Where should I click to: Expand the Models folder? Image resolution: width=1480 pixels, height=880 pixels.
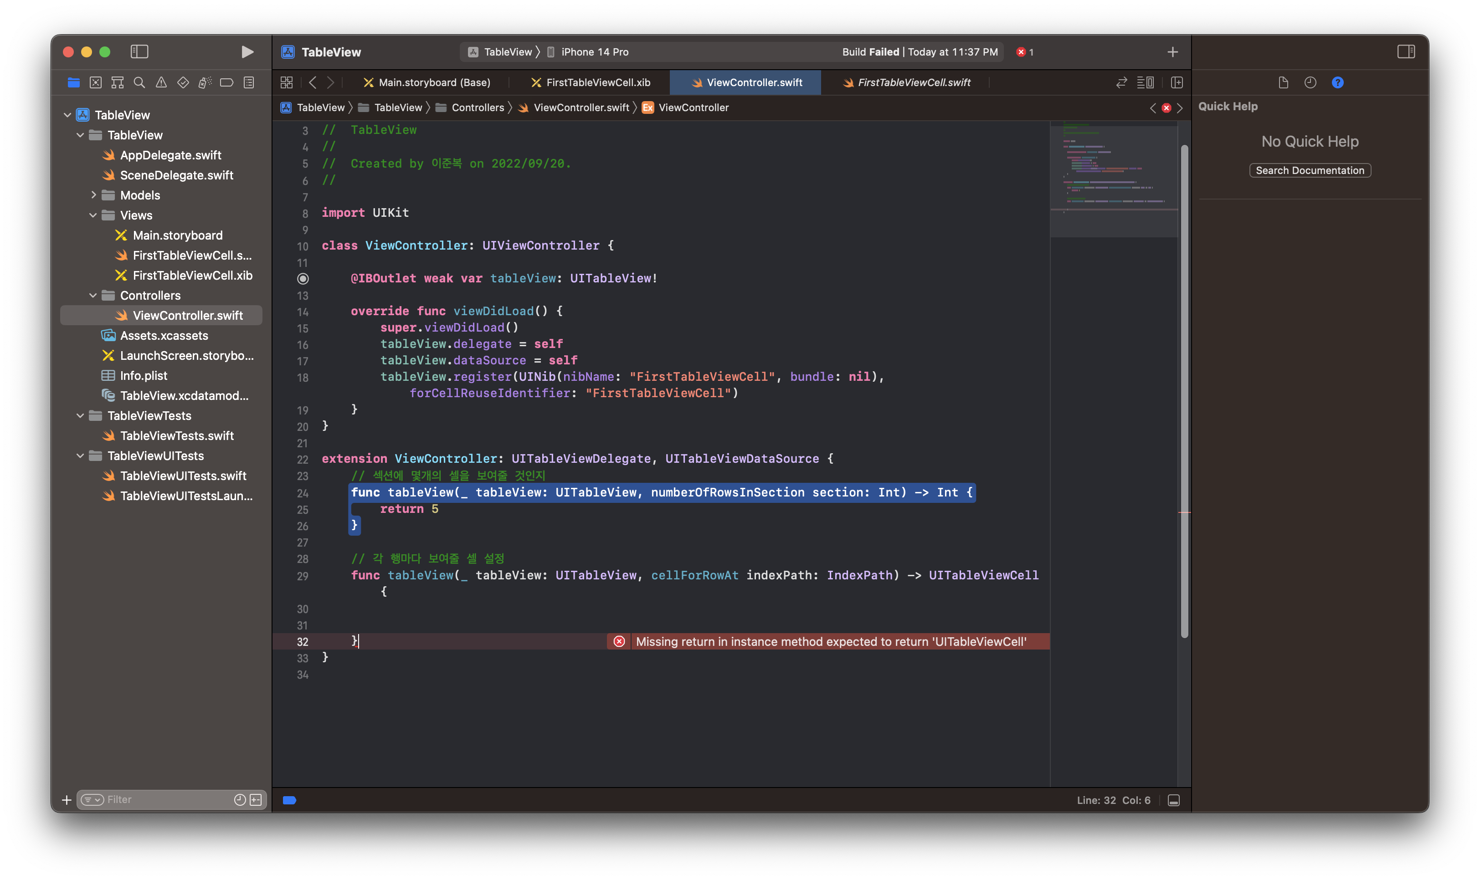(x=93, y=195)
